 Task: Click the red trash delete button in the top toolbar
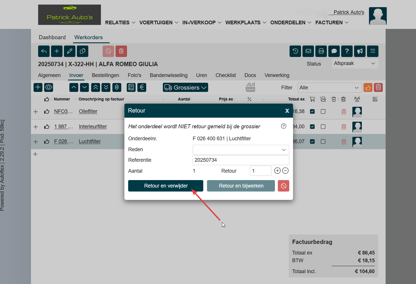[x=121, y=51]
